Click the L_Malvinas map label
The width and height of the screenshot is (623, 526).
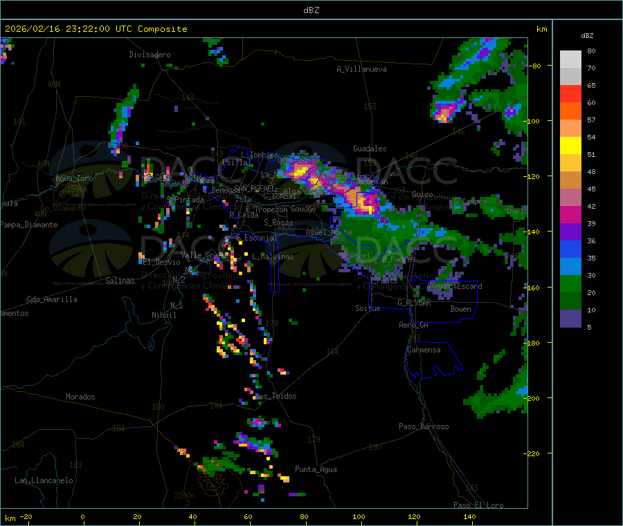tap(273, 257)
